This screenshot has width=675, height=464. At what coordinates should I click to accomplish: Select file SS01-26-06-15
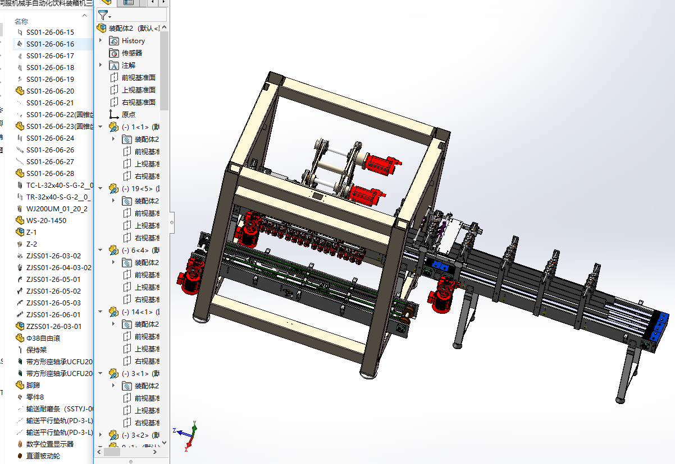tap(50, 33)
